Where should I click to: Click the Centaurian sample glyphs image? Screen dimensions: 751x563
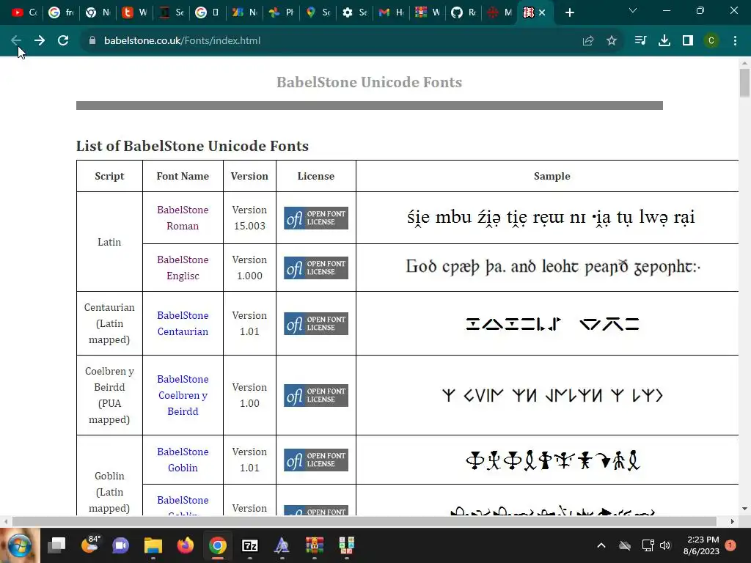(x=552, y=324)
